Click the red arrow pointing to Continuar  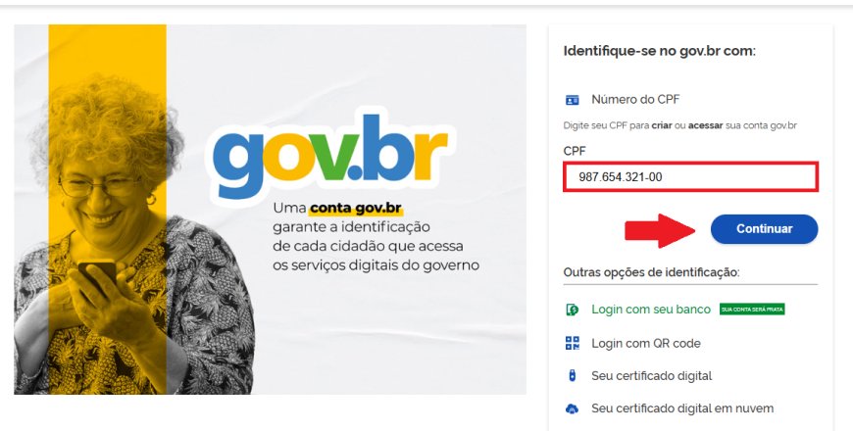click(660, 230)
